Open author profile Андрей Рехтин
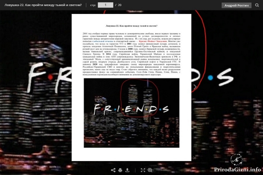263x175 pixels. pos(237,5)
